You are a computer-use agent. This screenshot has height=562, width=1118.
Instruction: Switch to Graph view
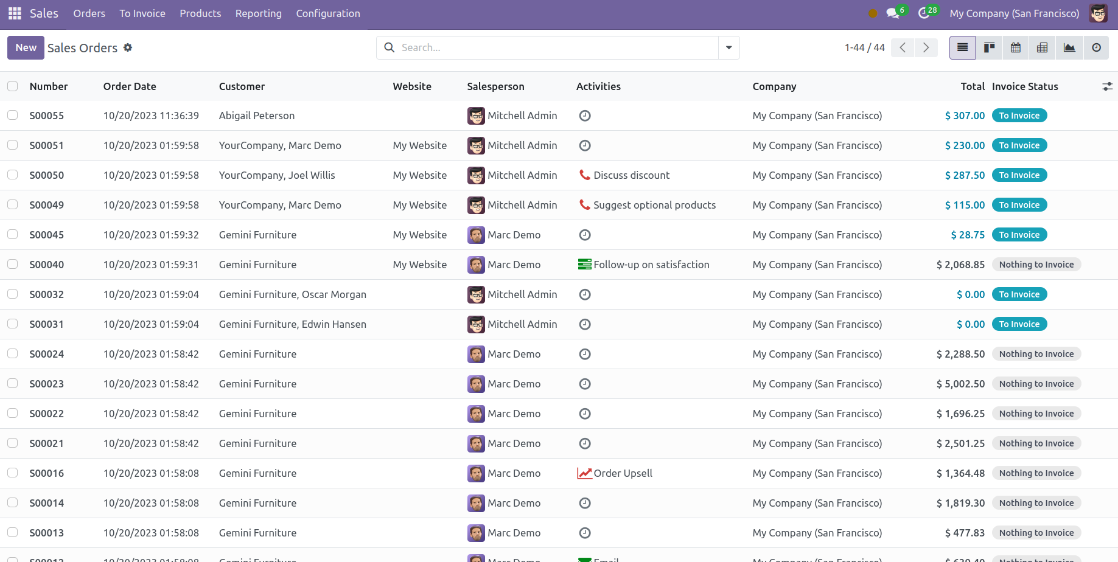coord(1069,47)
